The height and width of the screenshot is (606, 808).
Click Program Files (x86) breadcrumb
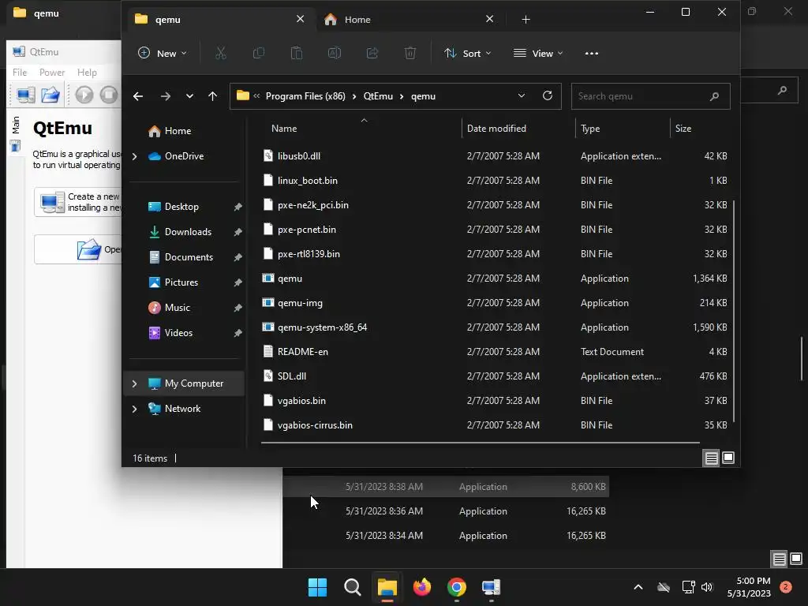305,96
